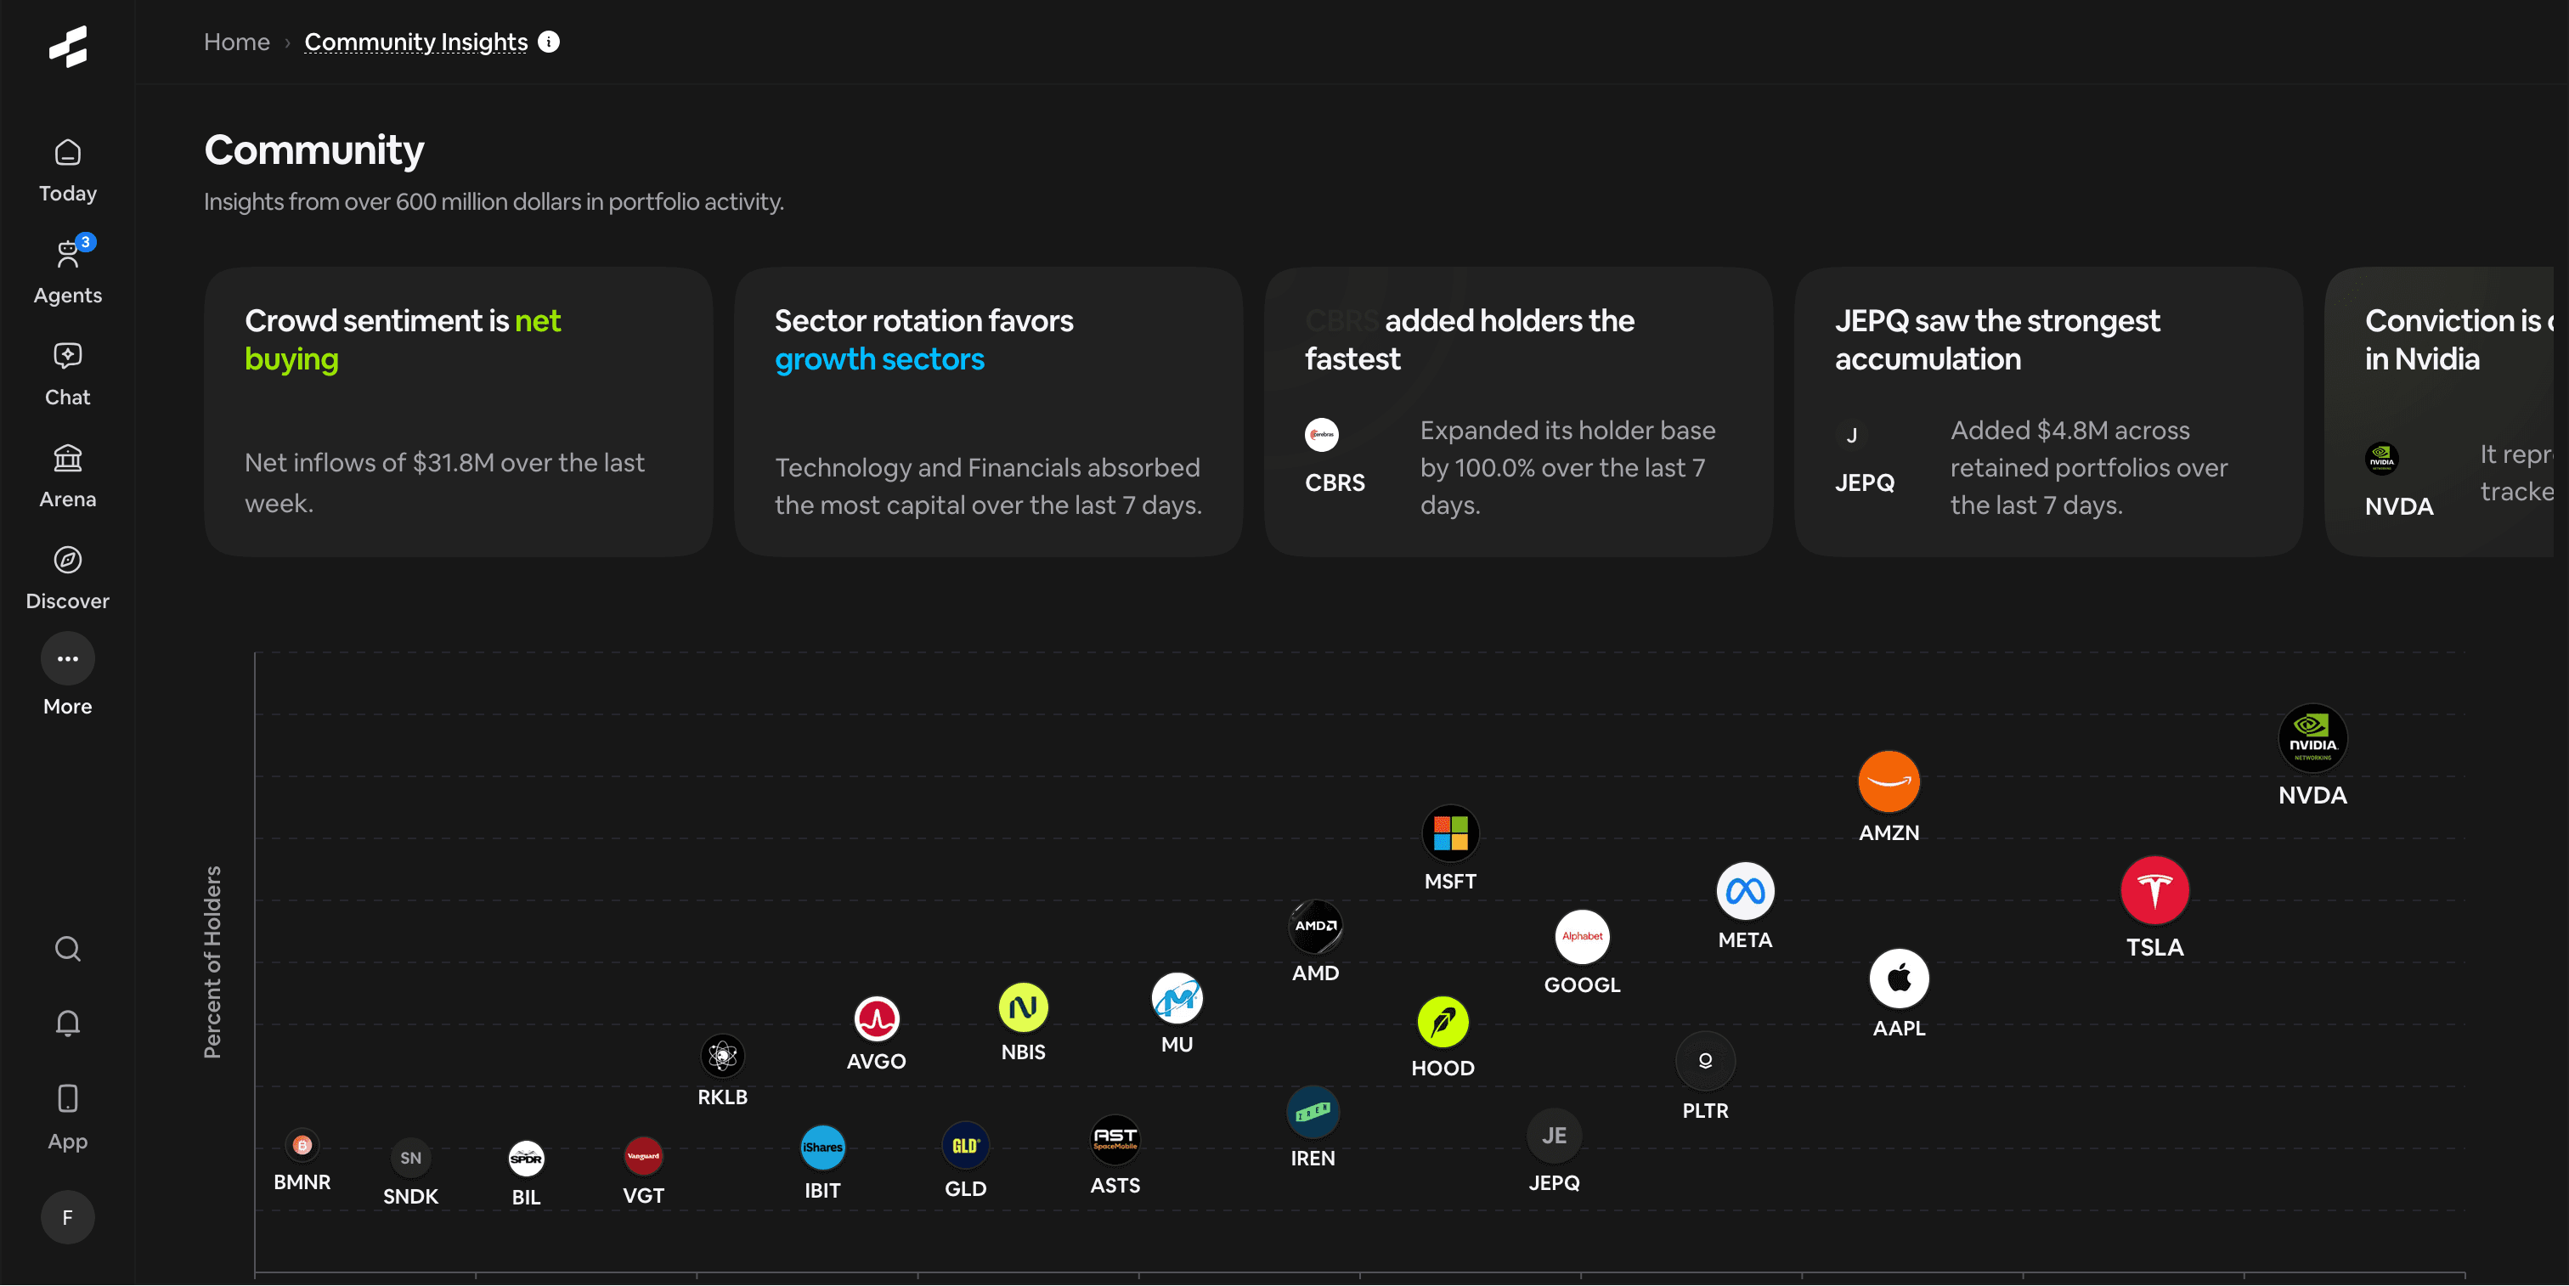Select MSFT bubble on the chart
Image resolution: width=2569 pixels, height=1286 pixels.
1450,832
